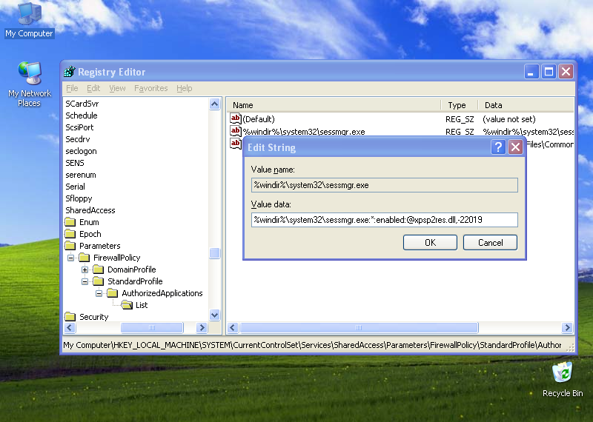Open the Help menu
The height and width of the screenshot is (422, 593).
[184, 88]
